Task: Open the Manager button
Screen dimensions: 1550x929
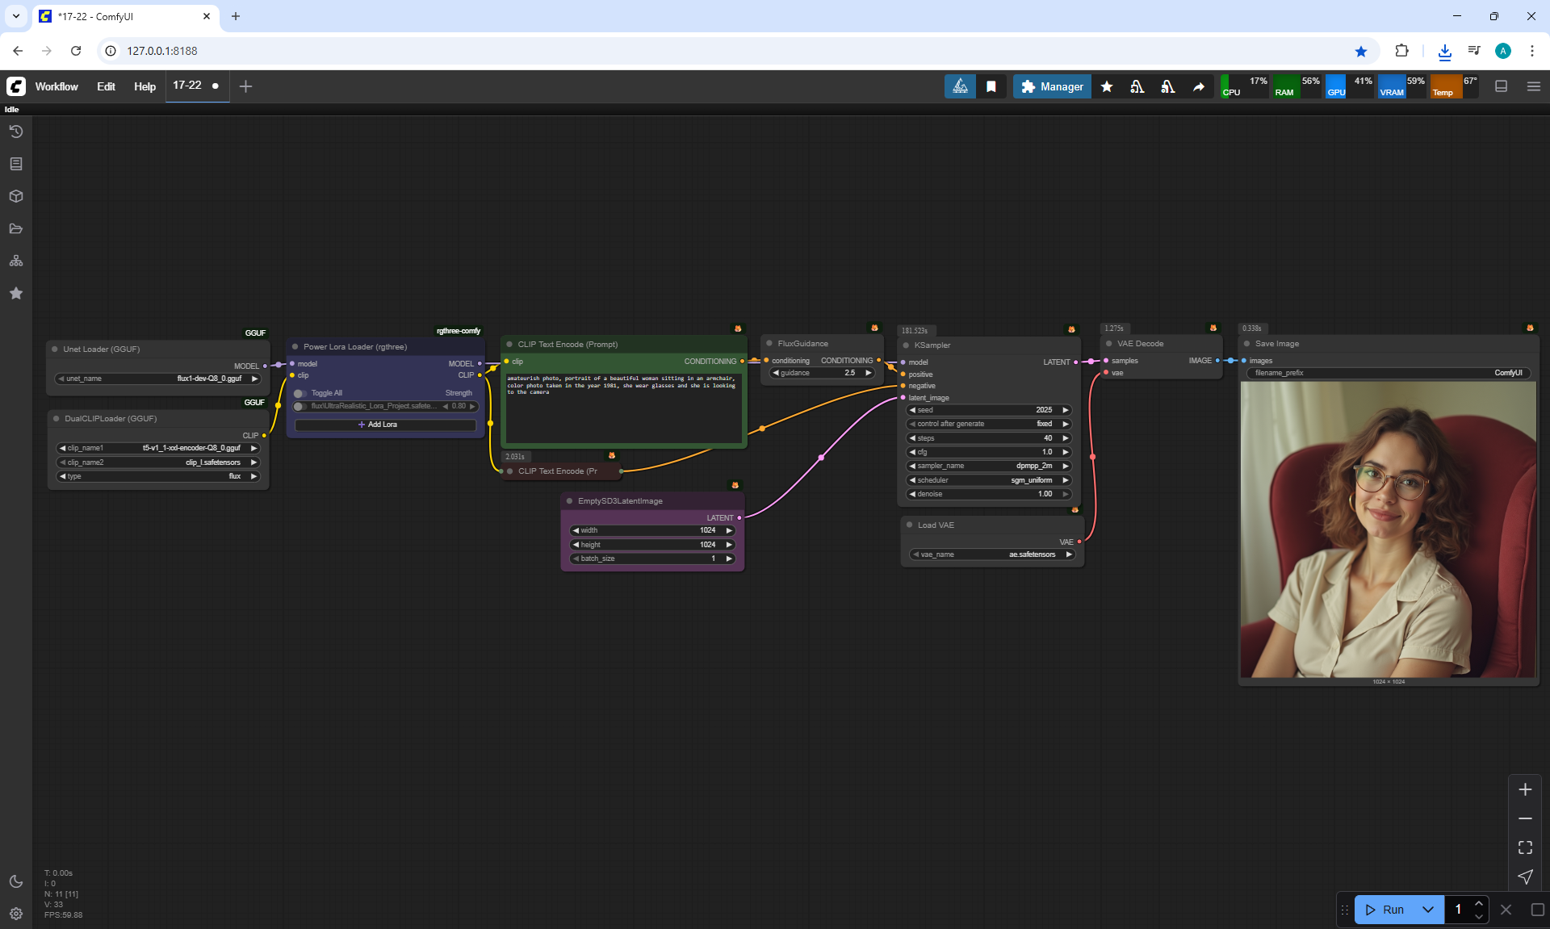Action: tap(1052, 86)
